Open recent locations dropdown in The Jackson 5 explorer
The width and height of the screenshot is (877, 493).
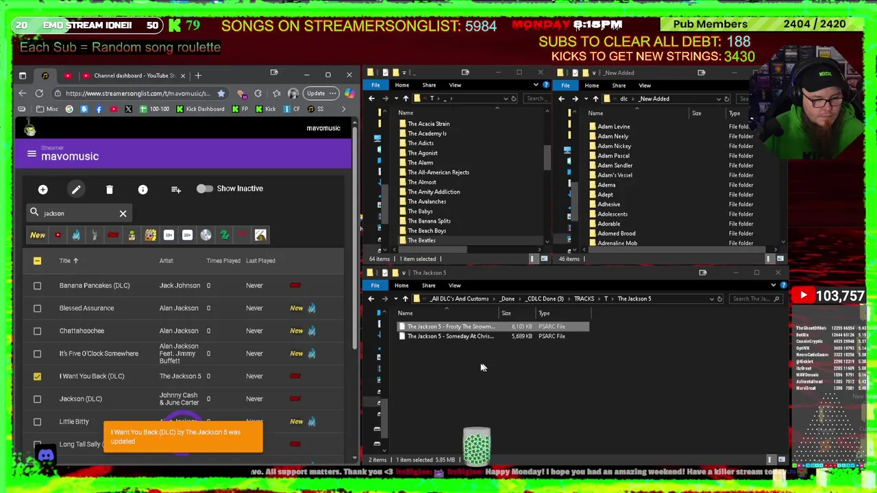pyautogui.click(x=395, y=299)
